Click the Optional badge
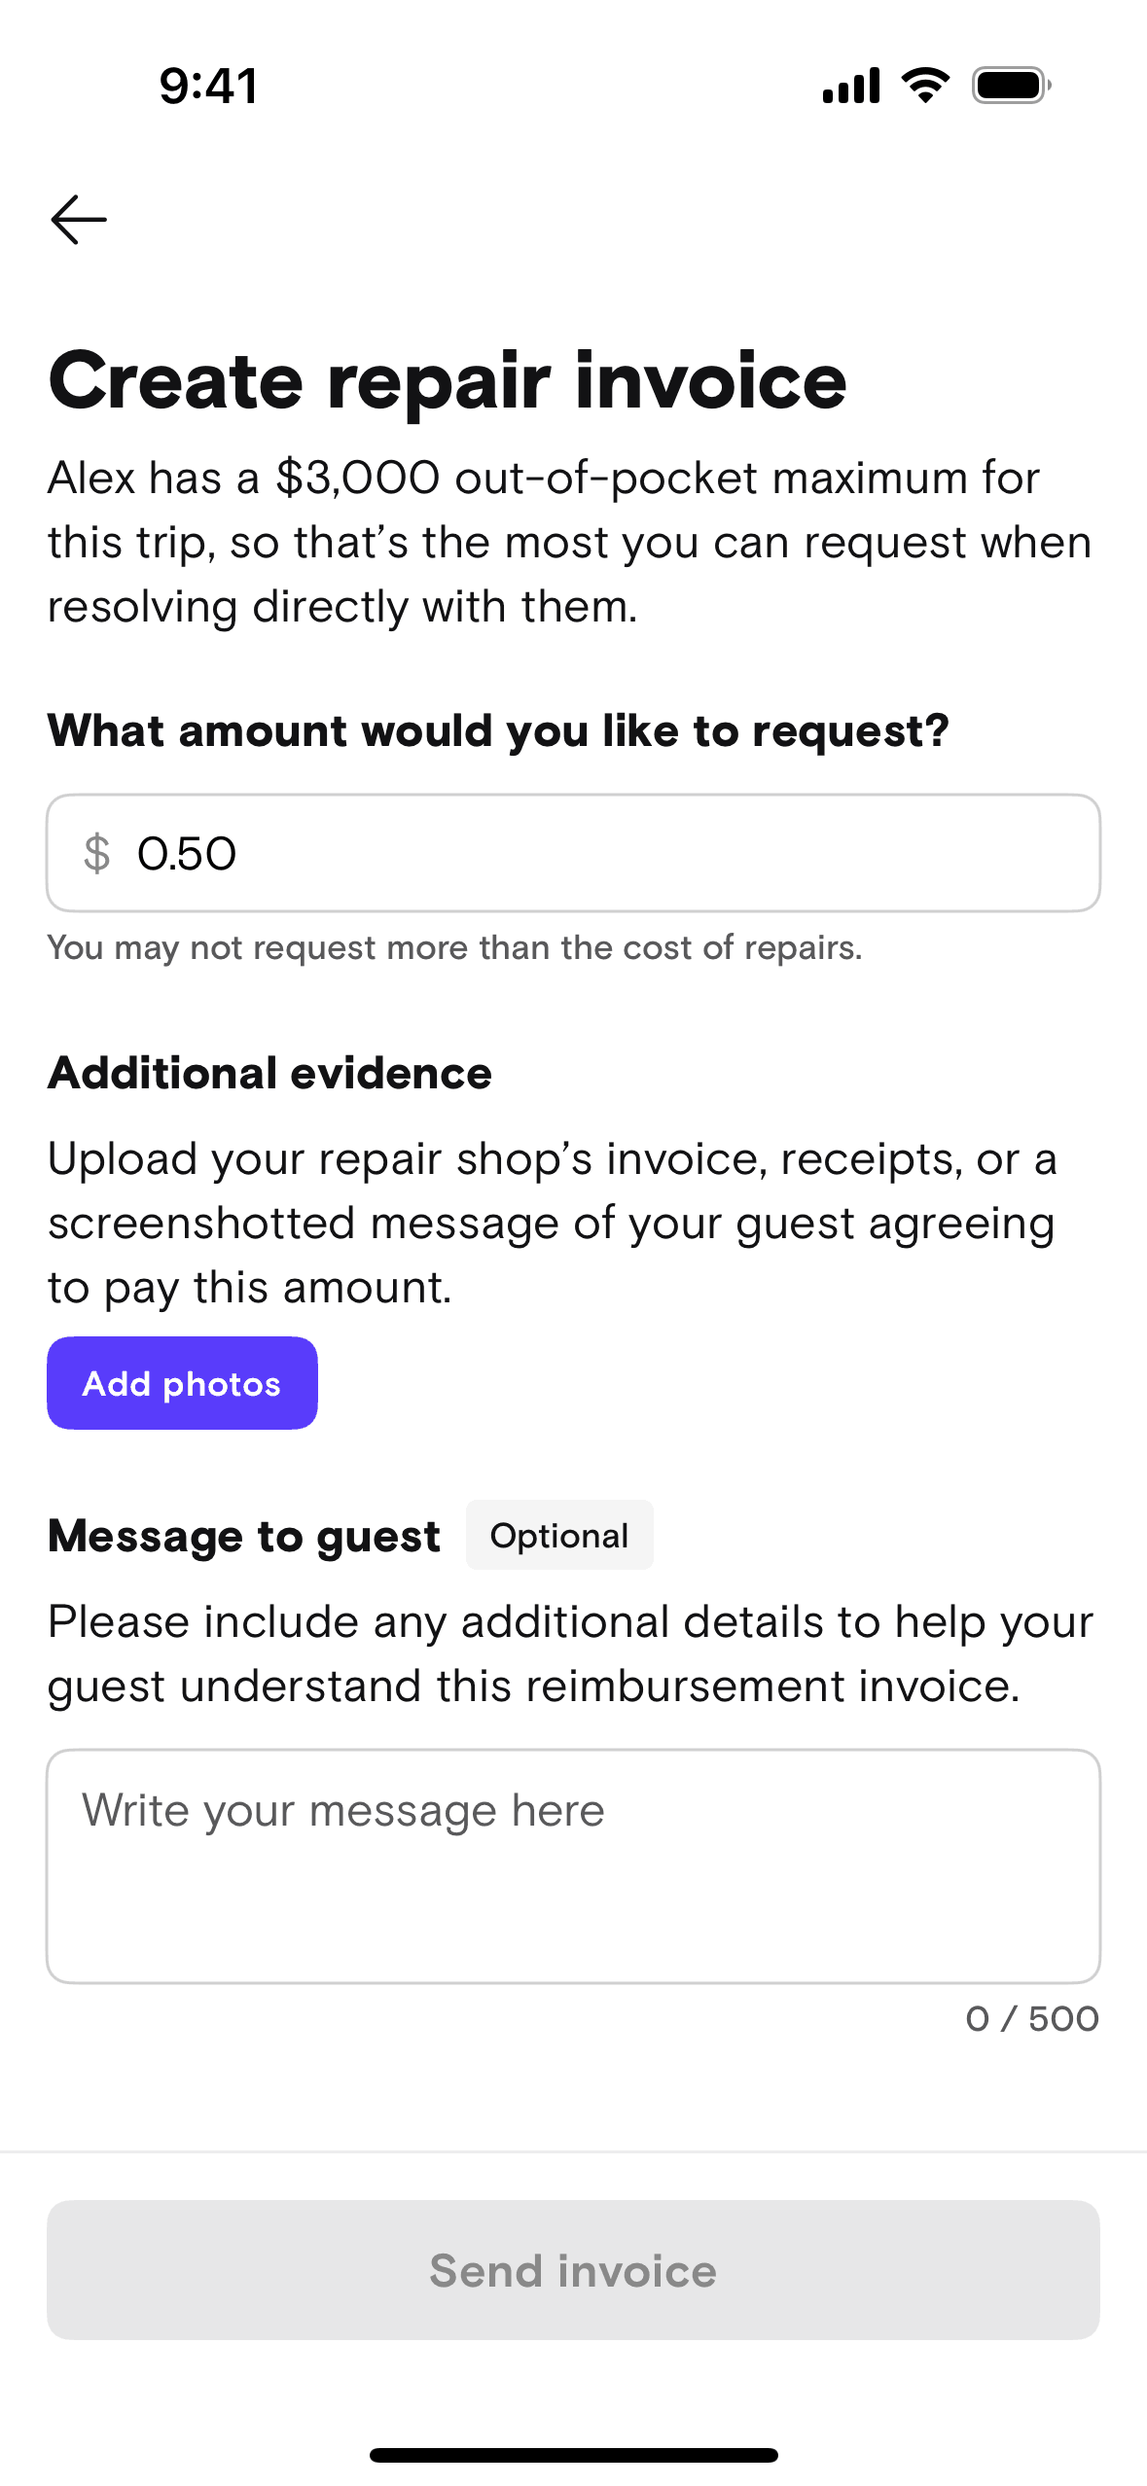Viewport: 1147px width, 2486px height. coord(559,1536)
